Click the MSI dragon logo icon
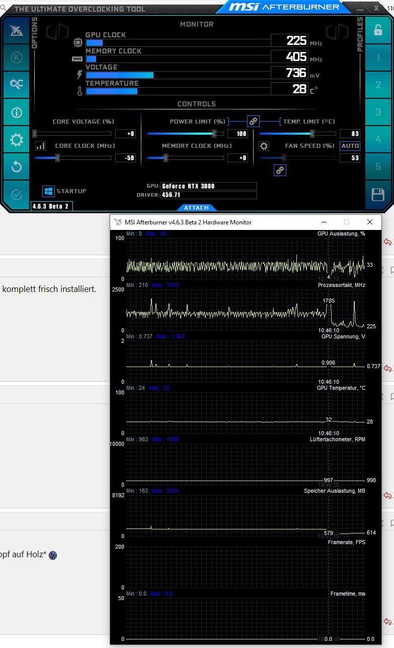This screenshot has width=394, height=648. pos(17,30)
